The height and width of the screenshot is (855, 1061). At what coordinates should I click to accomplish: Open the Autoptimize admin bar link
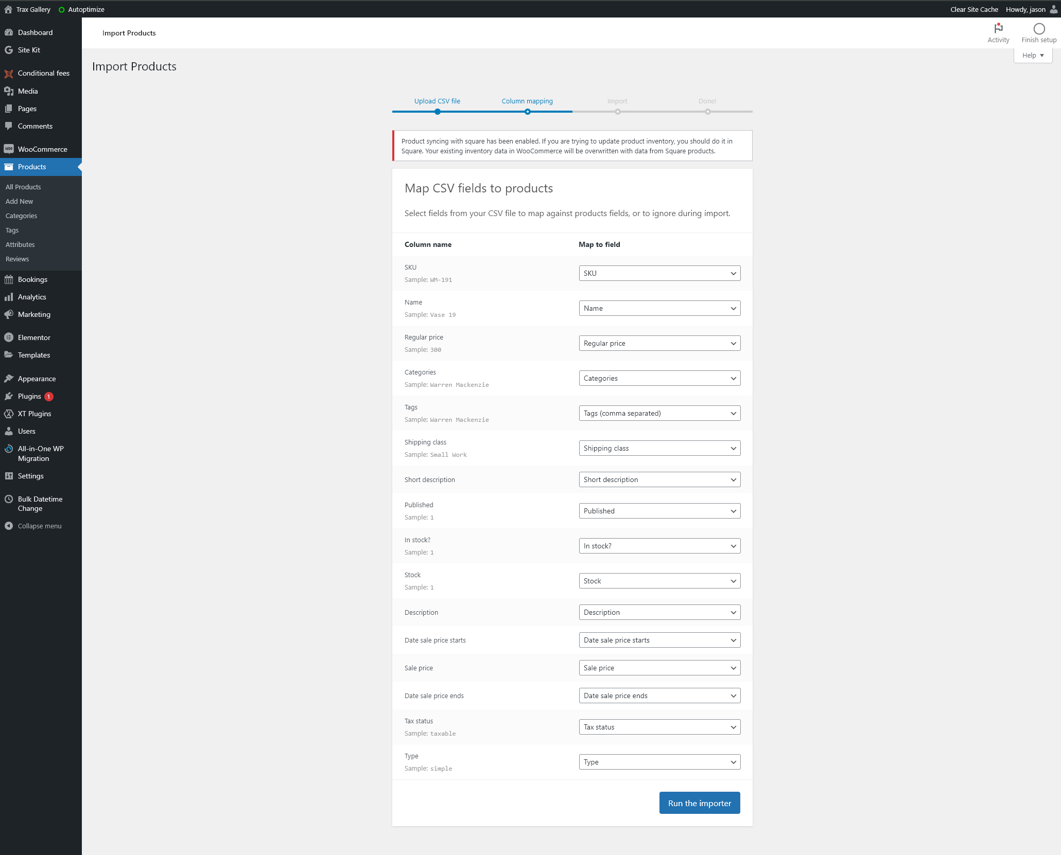tap(86, 9)
